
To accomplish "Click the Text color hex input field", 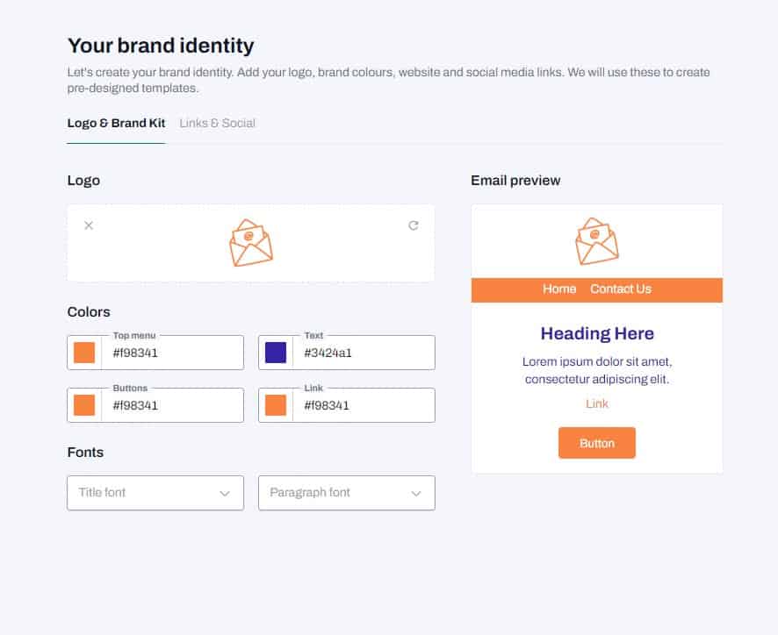I will 364,353.
